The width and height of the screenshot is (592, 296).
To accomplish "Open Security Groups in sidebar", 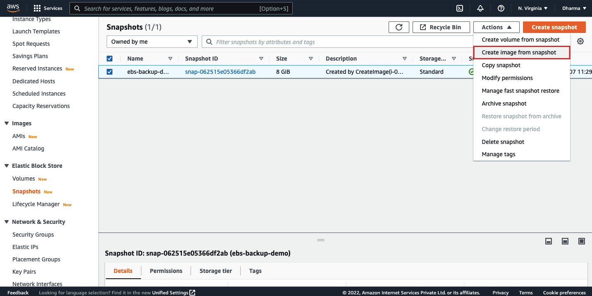I will pos(33,235).
